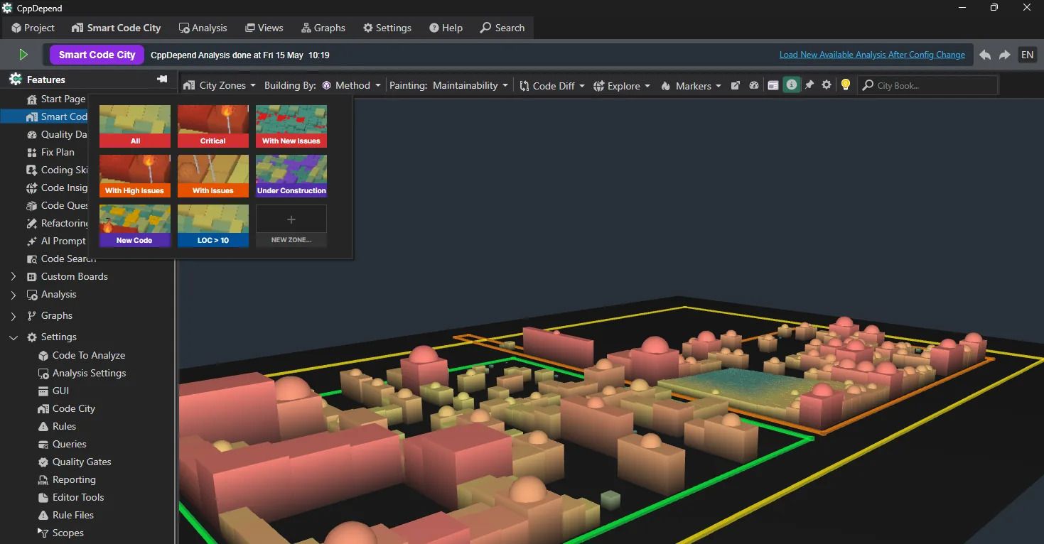
Task: Select the With New Issues zone thumbnail
Action: 291,126
